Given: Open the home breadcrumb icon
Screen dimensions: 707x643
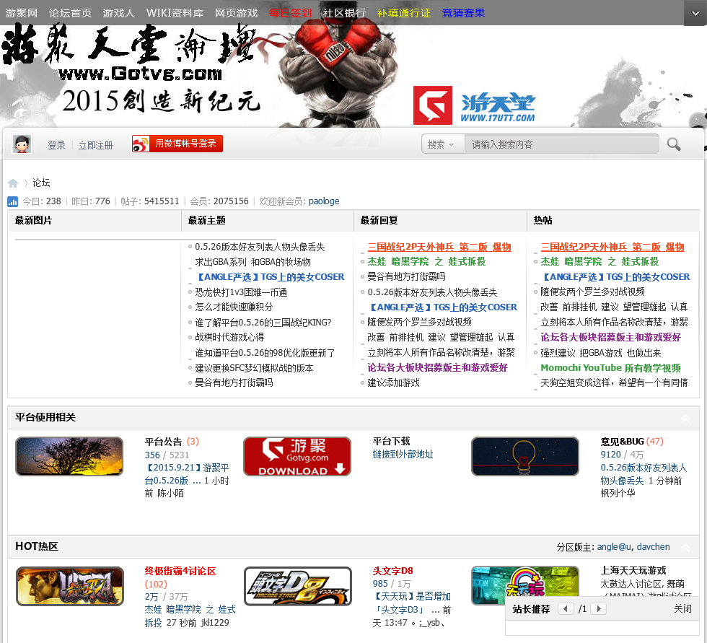Looking at the screenshot, I should 13,183.
